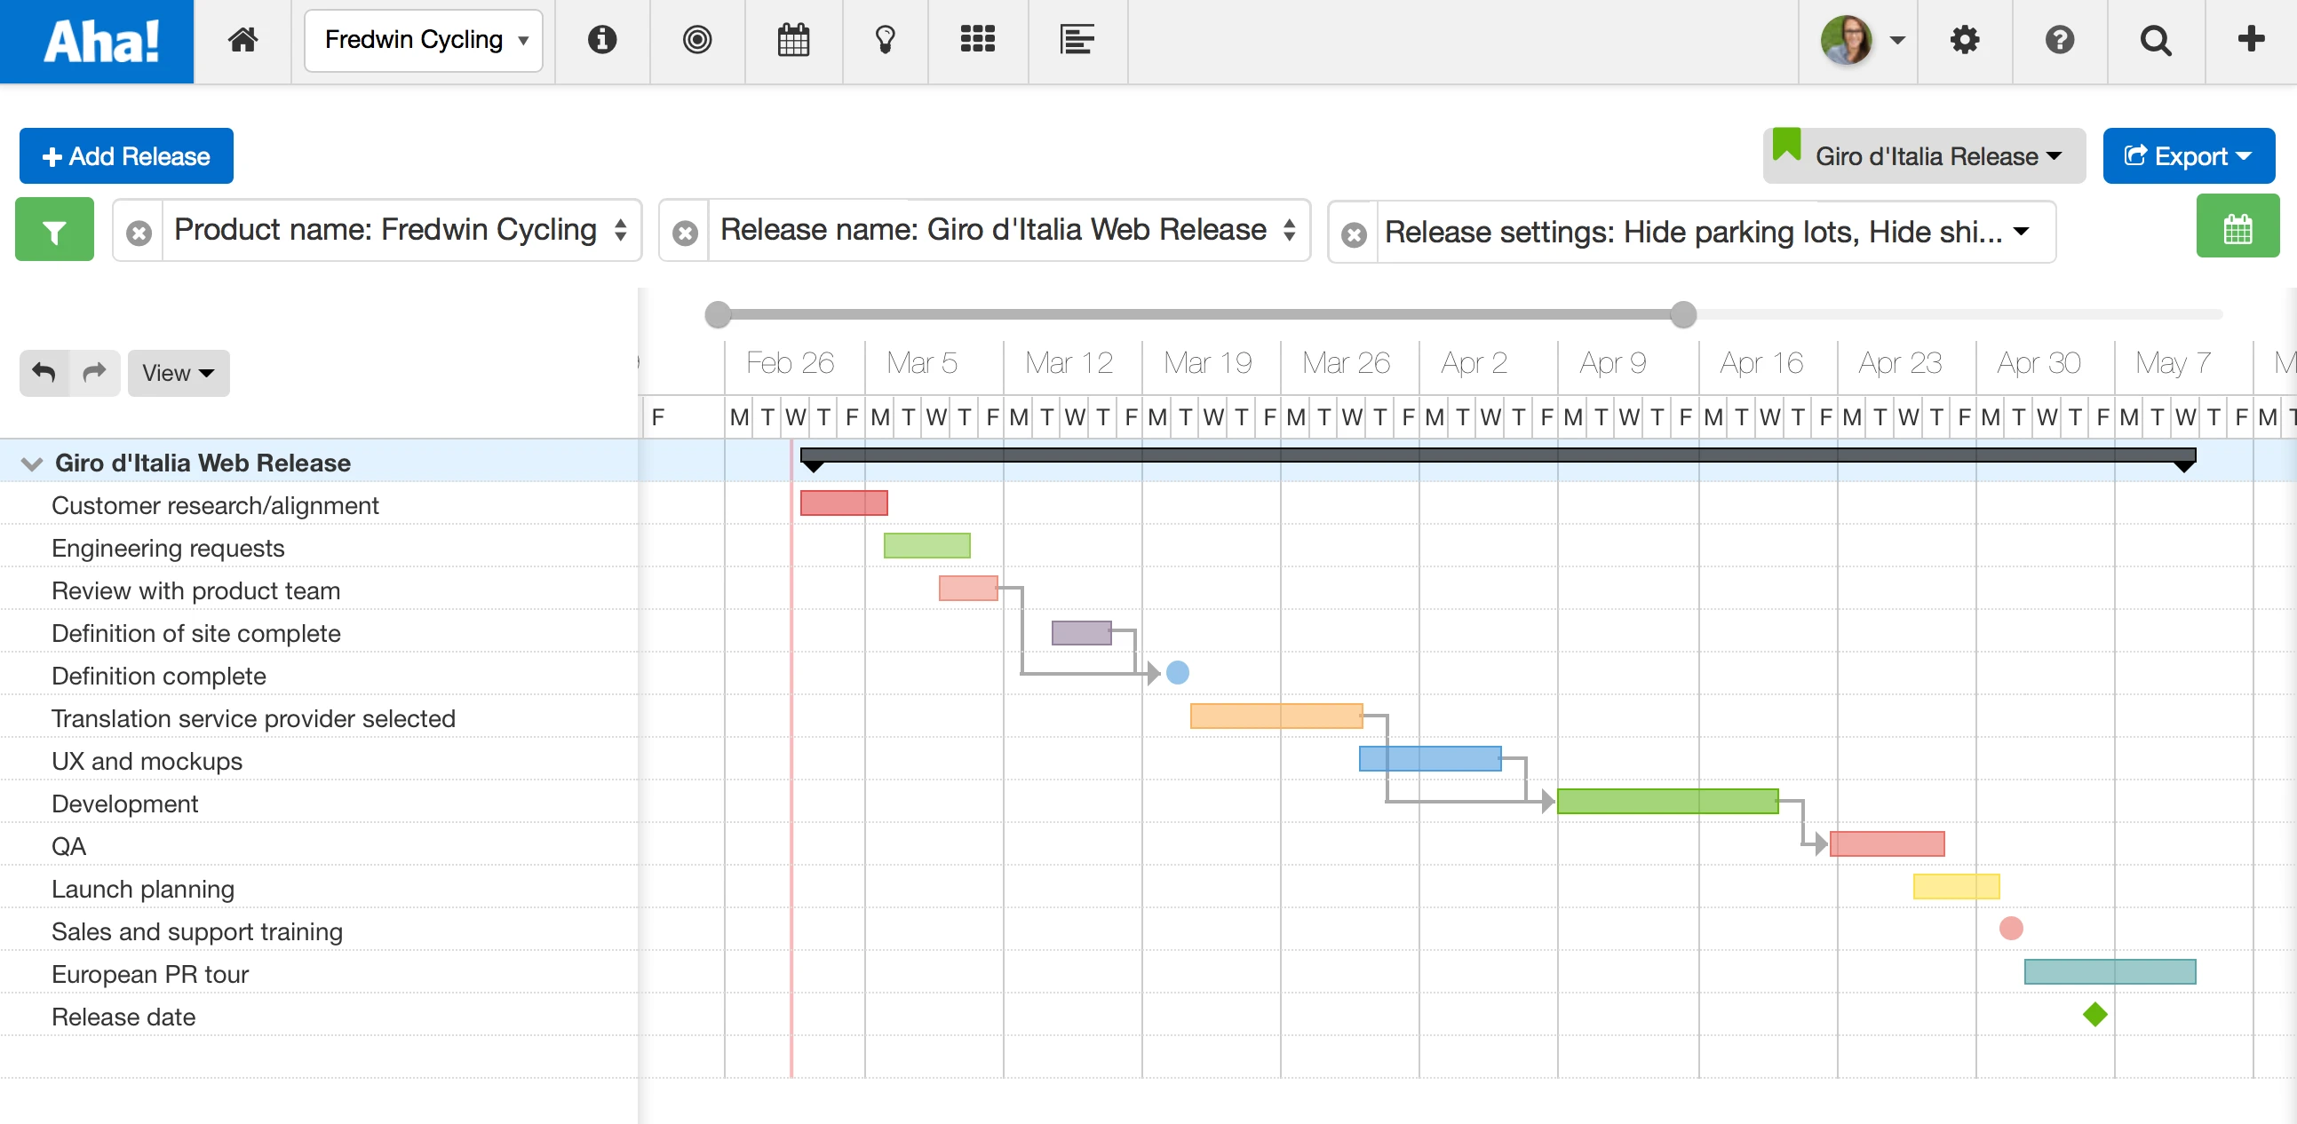The image size is (2297, 1124).
Task: Open the releases calendar icon
Action: (x=792, y=40)
